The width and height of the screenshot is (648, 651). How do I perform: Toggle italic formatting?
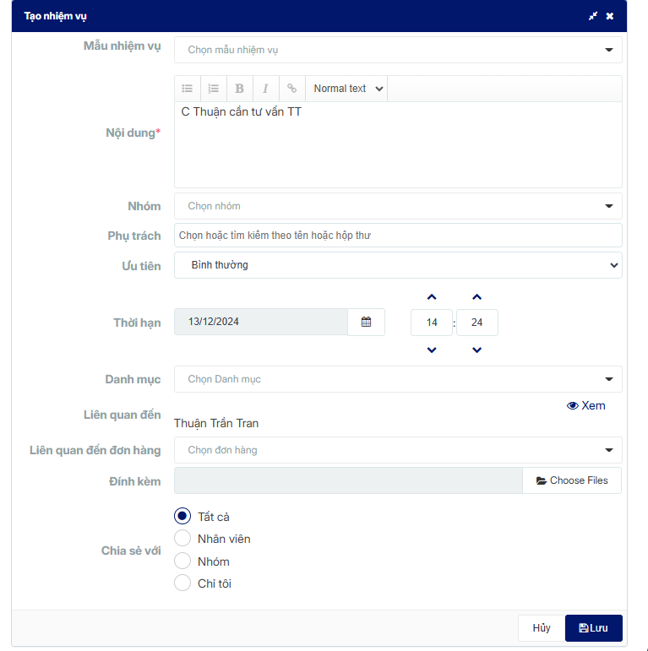(266, 89)
